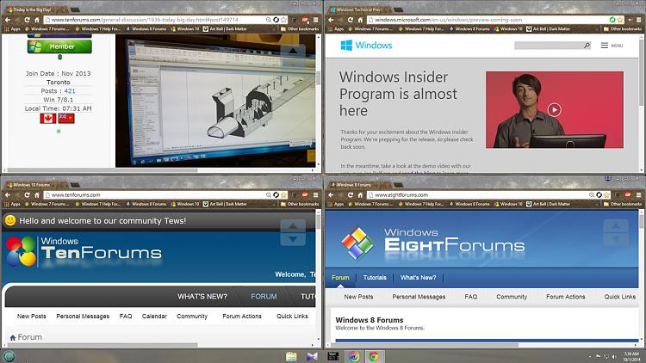Go back in the Windows 8 Forums window
The image size is (646, 363).
point(331,195)
